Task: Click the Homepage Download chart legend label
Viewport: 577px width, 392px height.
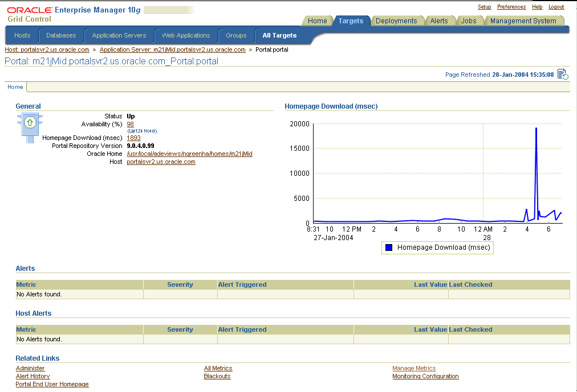Action: pos(444,247)
